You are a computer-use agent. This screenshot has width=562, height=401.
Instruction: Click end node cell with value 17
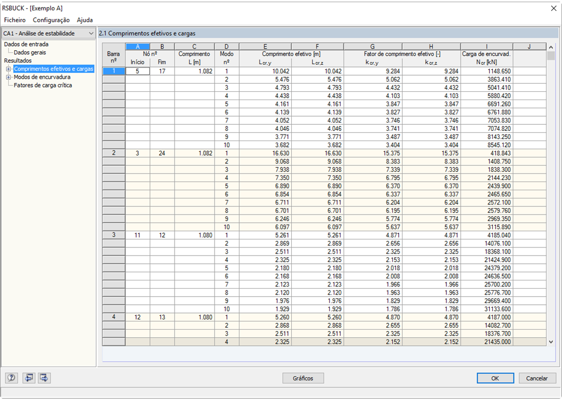(162, 71)
